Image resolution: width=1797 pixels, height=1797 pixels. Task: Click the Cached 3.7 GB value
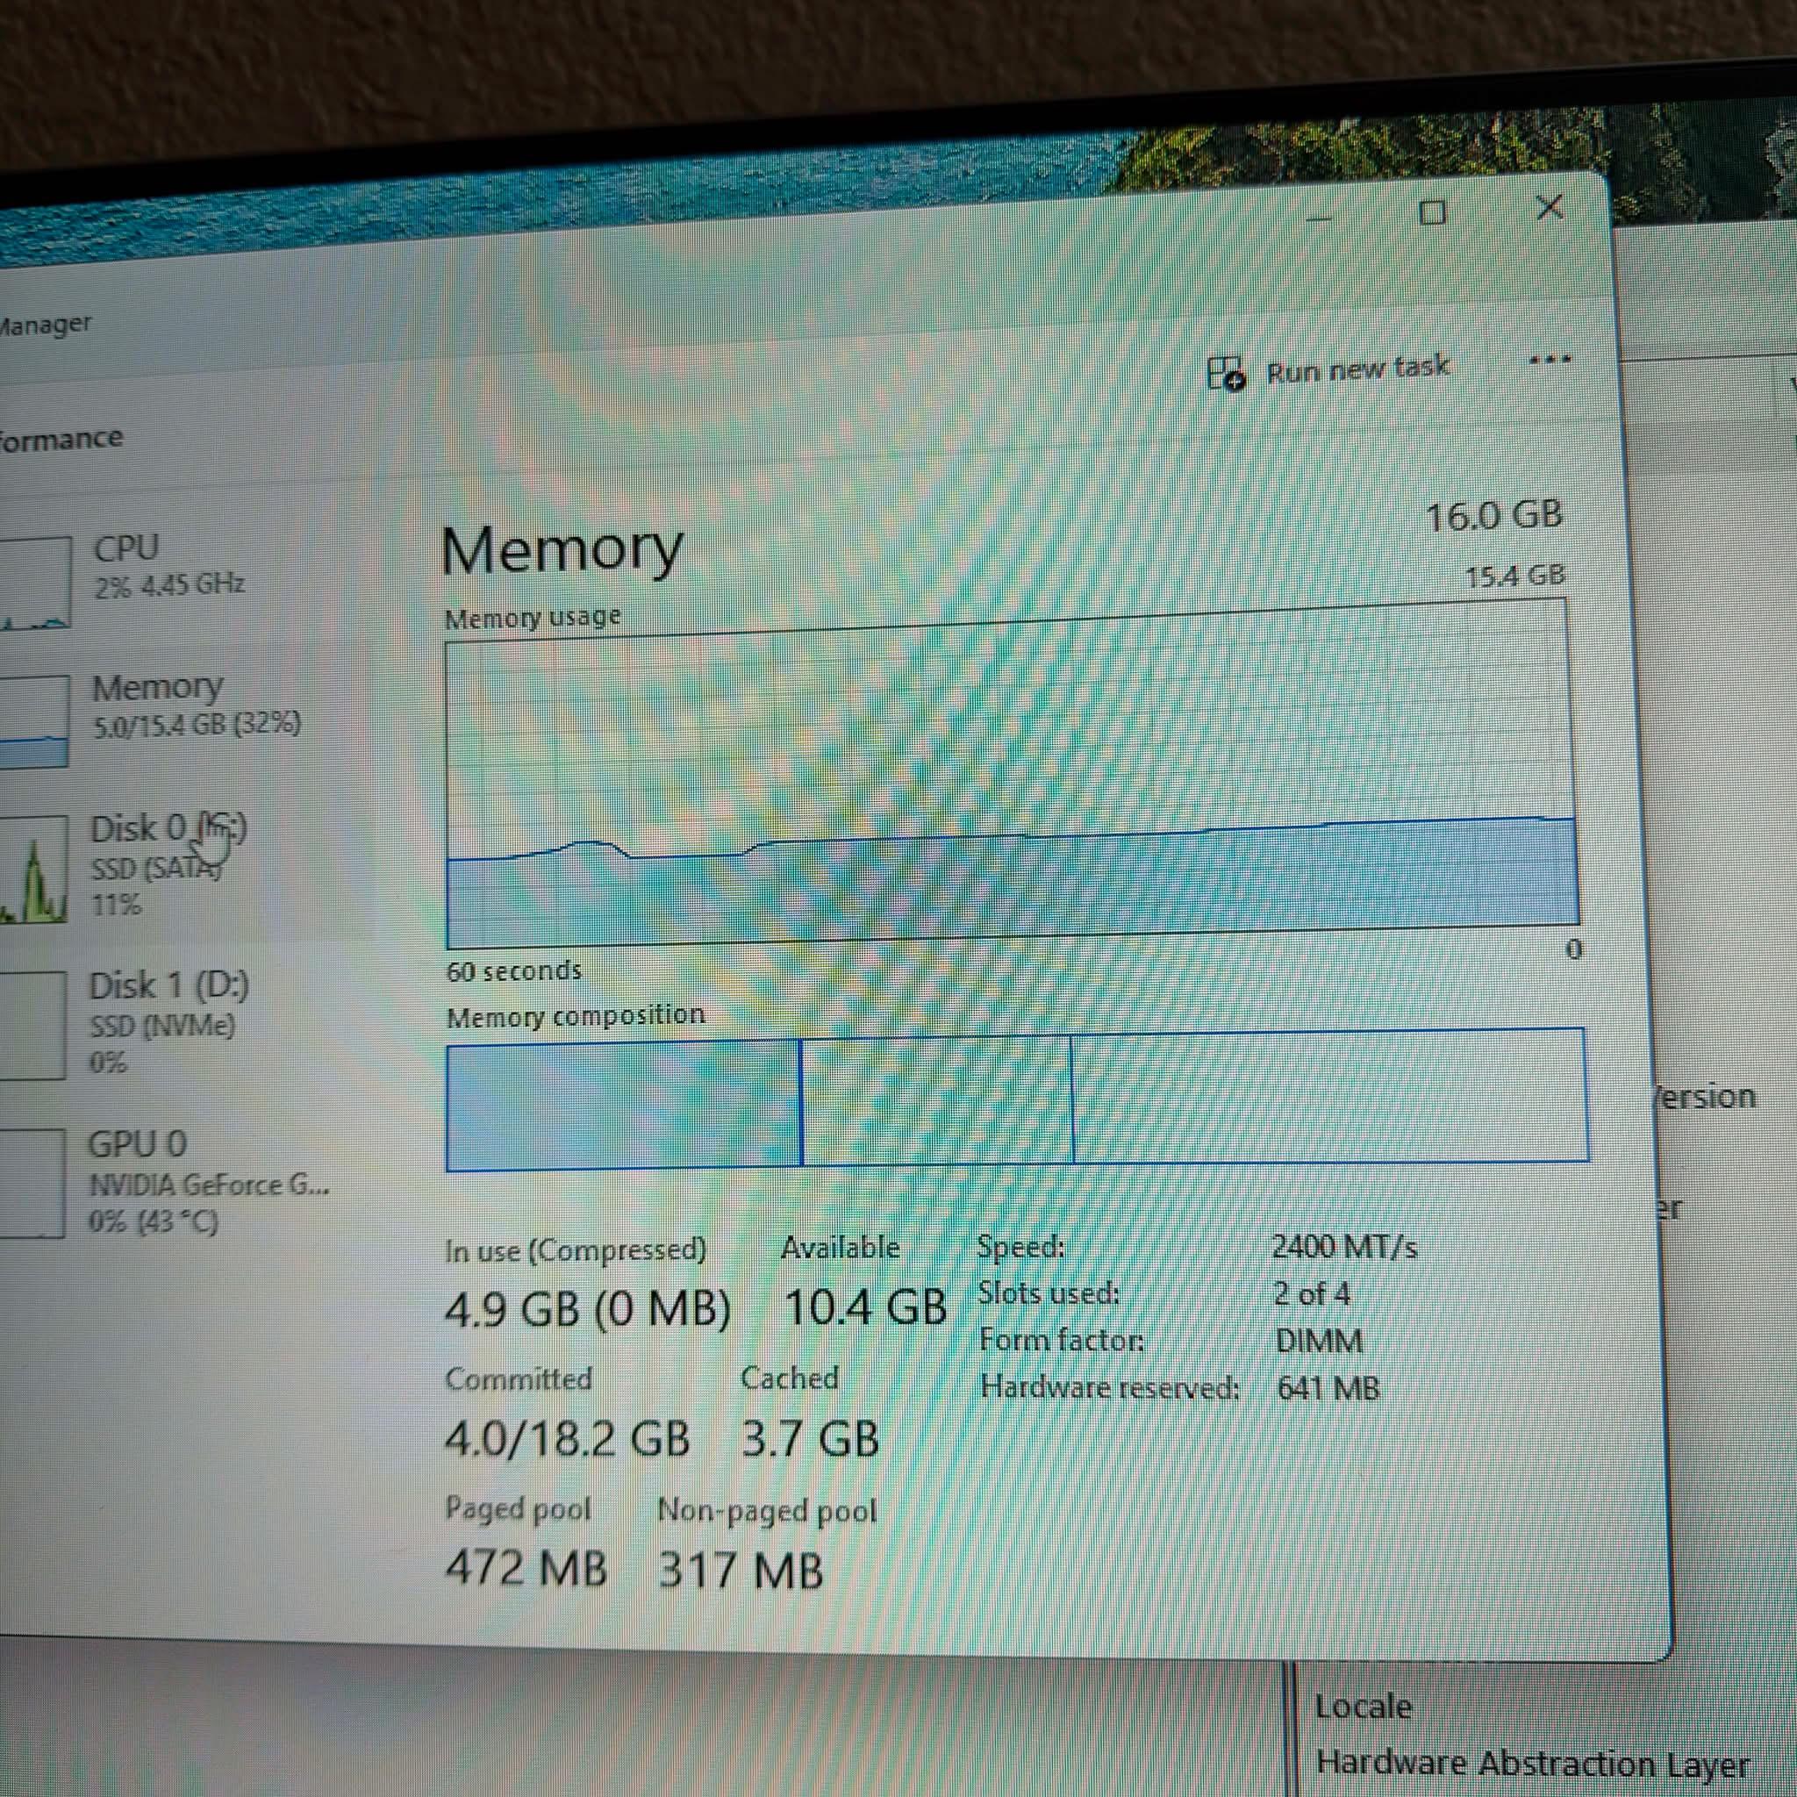coord(810,1439)
